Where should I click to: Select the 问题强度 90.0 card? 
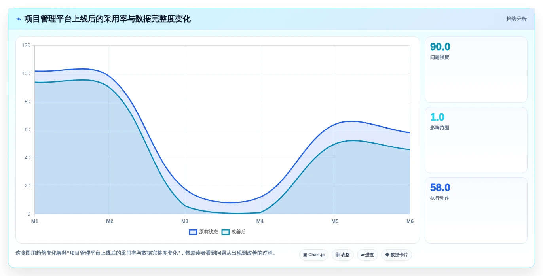tap(476, 70)
